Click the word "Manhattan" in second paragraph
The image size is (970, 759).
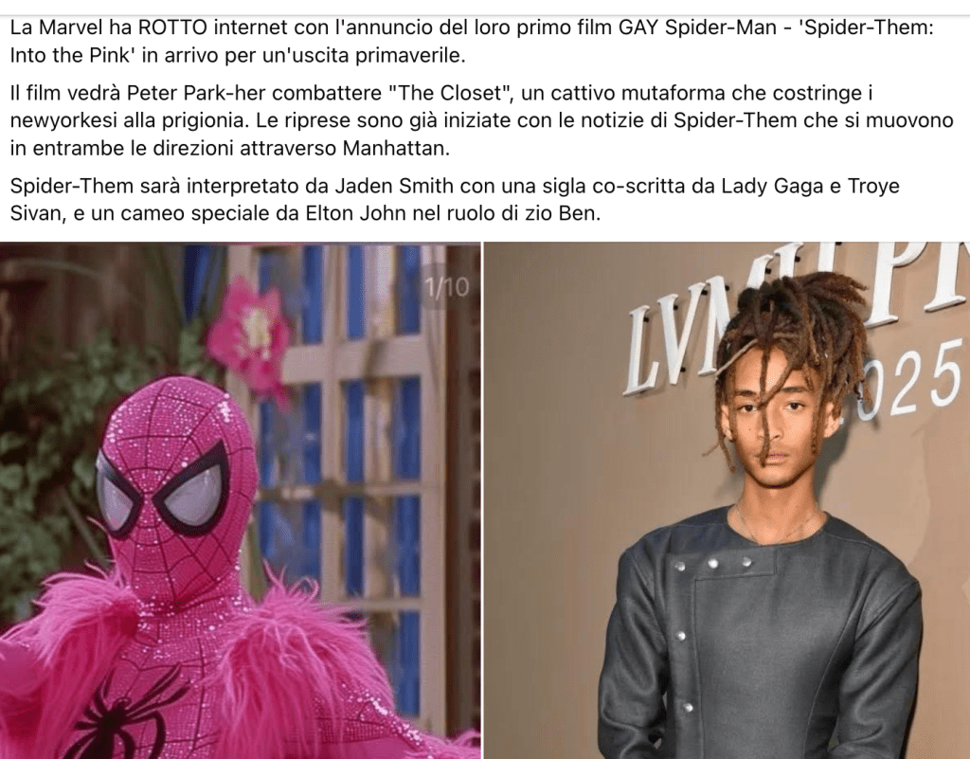tap(396, 149)
